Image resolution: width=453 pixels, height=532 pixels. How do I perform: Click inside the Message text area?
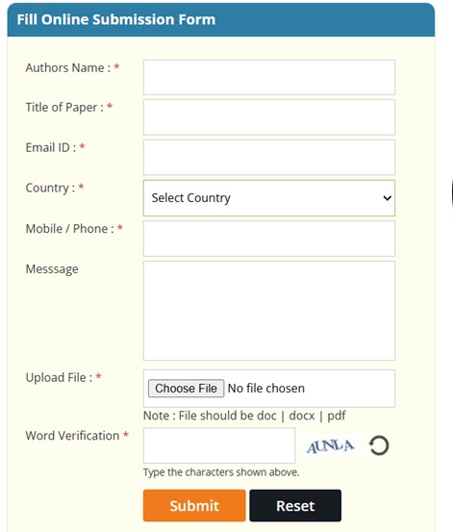coord(269,311)
